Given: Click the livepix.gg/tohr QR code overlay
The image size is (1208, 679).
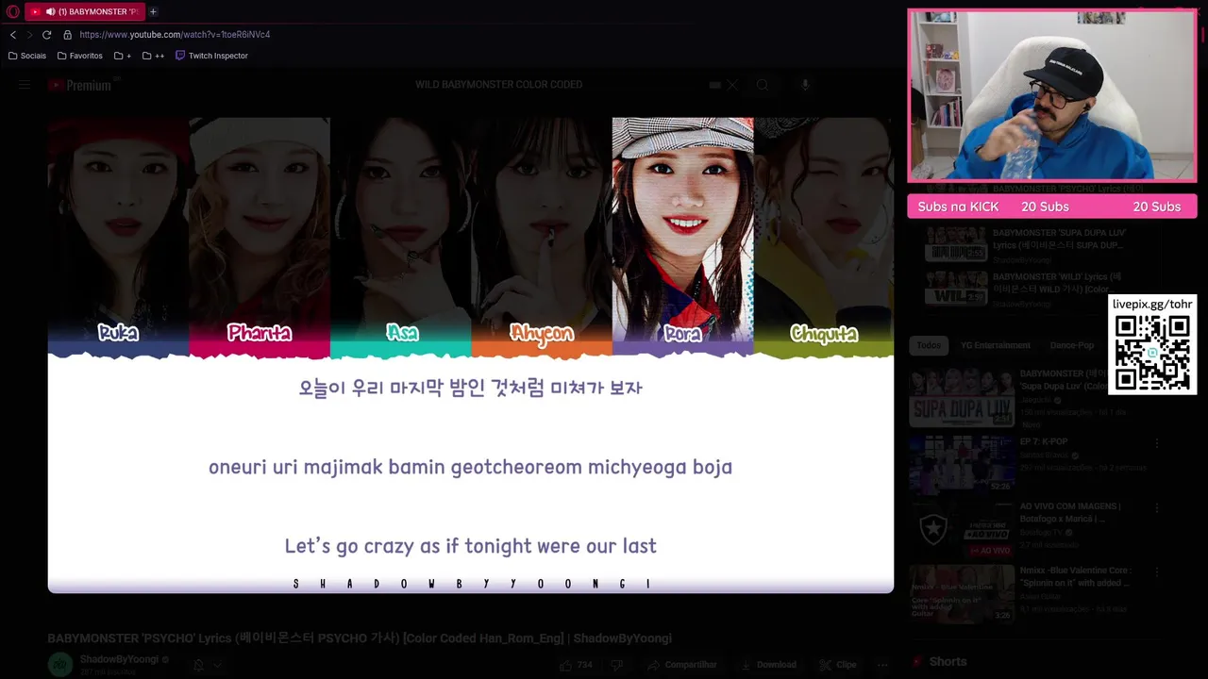Looking at the screenshot, I should [1152, 344].
